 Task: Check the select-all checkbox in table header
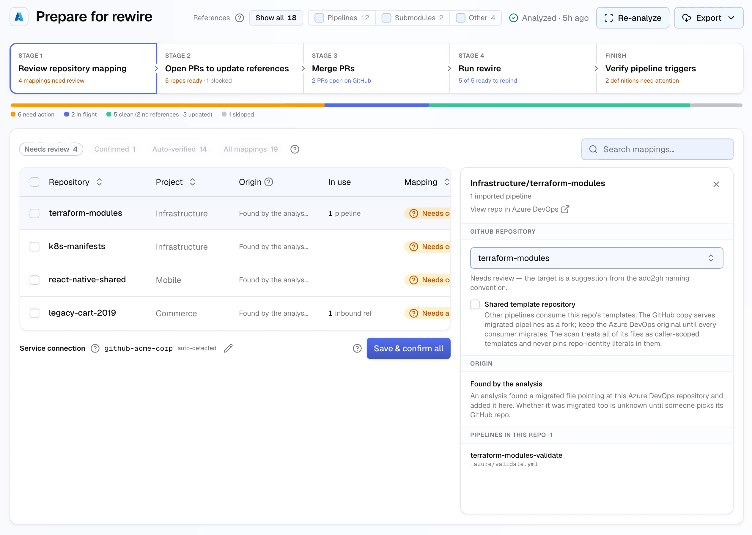(x=34, y=182)
